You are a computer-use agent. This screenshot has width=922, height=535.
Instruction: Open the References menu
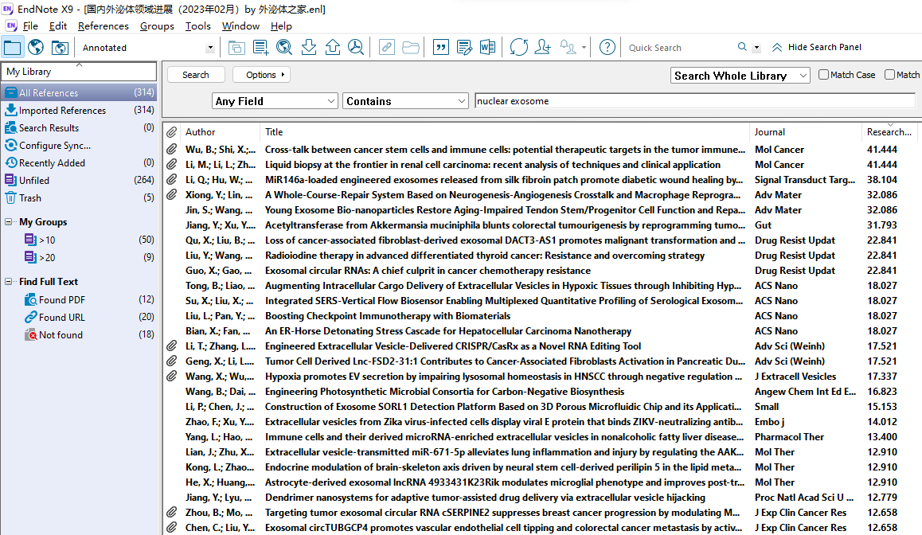[103, 25]
